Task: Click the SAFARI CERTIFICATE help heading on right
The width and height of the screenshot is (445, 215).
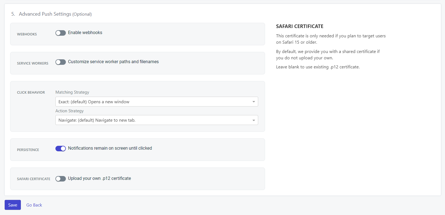Action: point(300,26)
